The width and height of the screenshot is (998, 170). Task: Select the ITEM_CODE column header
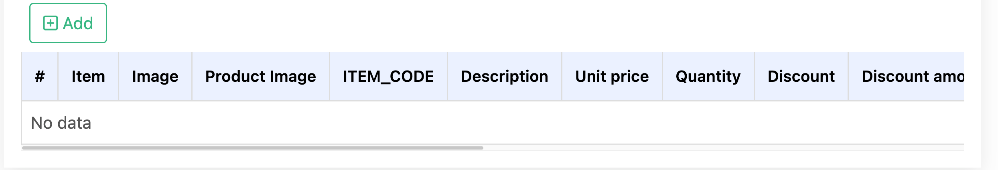[x=388, y=76]
